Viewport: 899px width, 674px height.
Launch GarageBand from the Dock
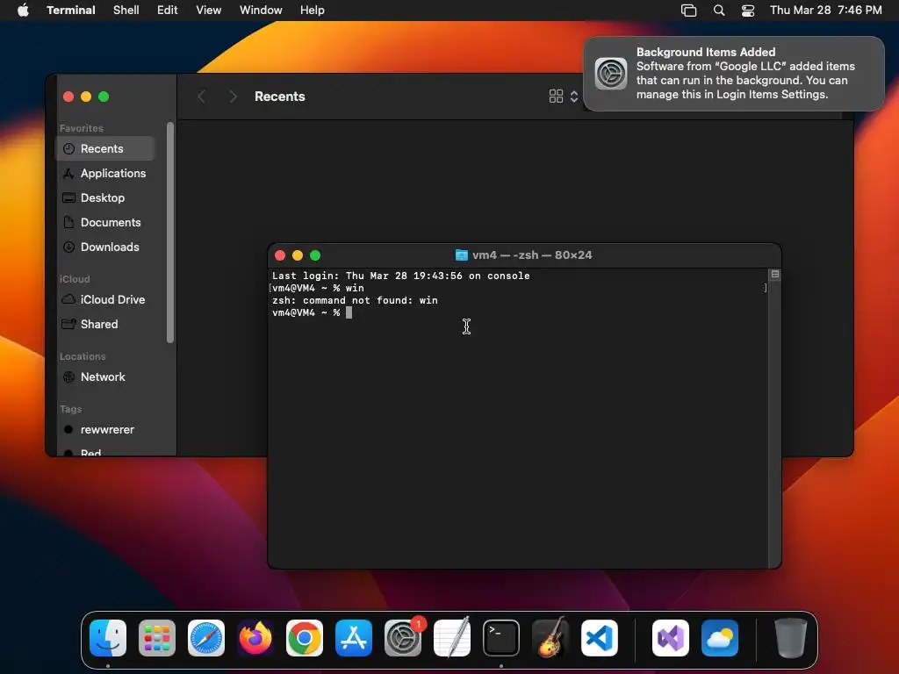(550, 638)
